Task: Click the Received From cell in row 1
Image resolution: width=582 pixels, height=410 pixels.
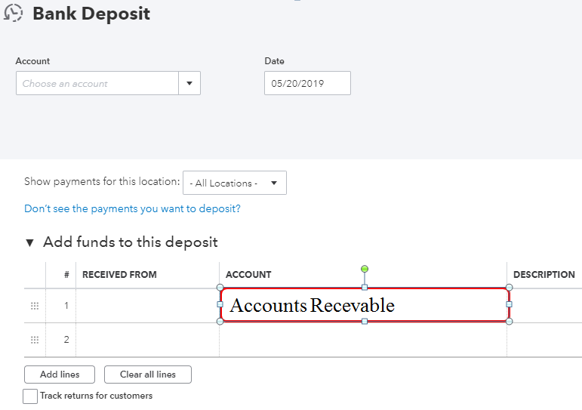Action: click(147, 306)
